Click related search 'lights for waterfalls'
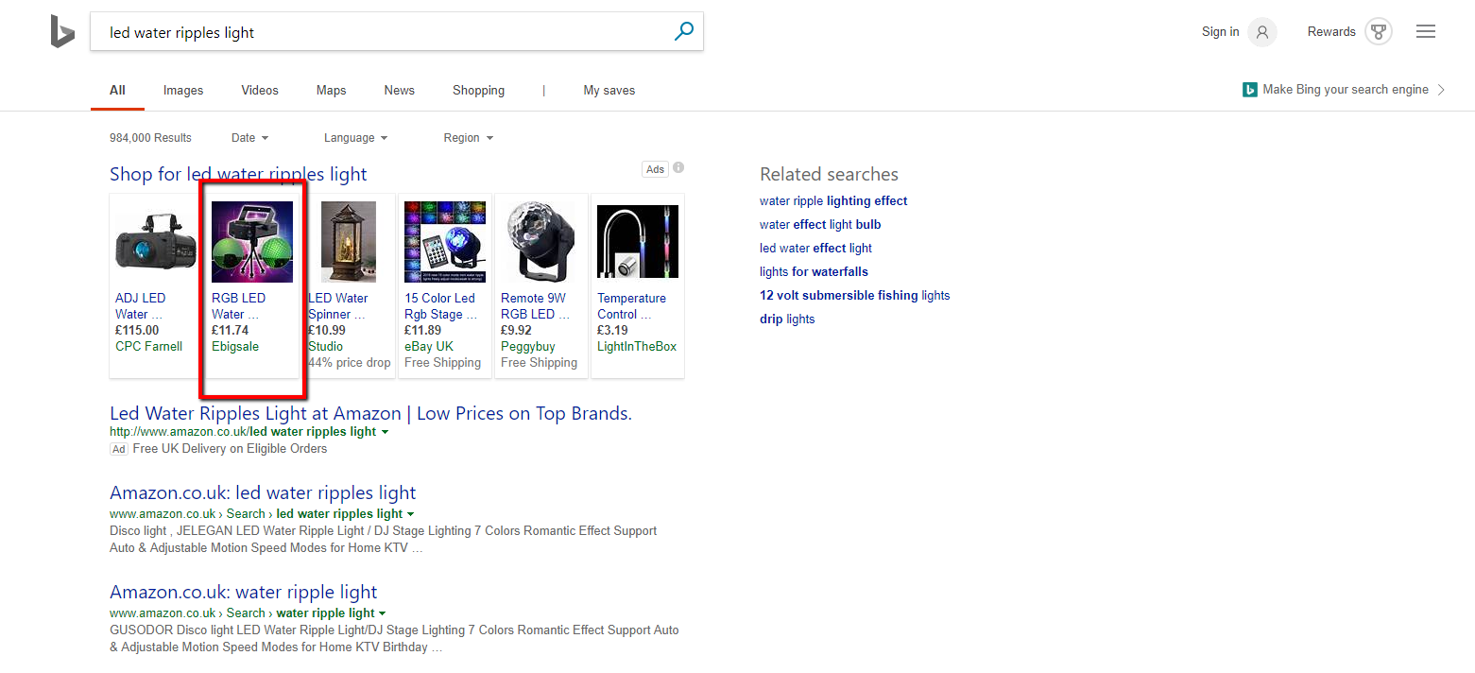This screenshot has height=673, width=1475. [x=813, y=272]
